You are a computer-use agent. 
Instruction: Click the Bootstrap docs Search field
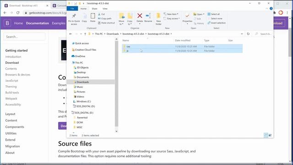[x=24, y=37]
